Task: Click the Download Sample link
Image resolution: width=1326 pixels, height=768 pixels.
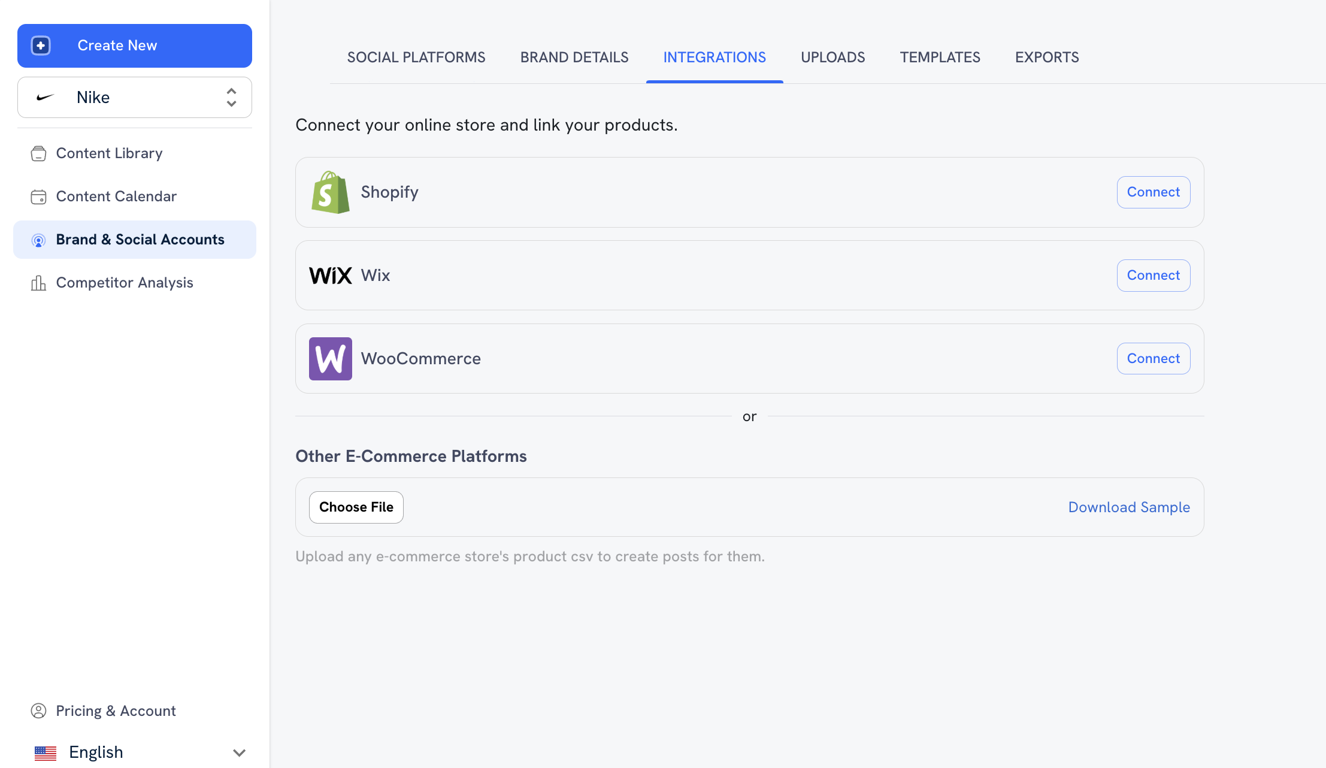Action: (1128, 507)
